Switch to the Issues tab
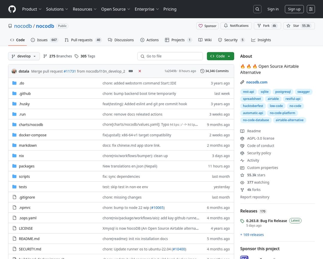This screenshot has width=323, height=259. pos(44,40)
